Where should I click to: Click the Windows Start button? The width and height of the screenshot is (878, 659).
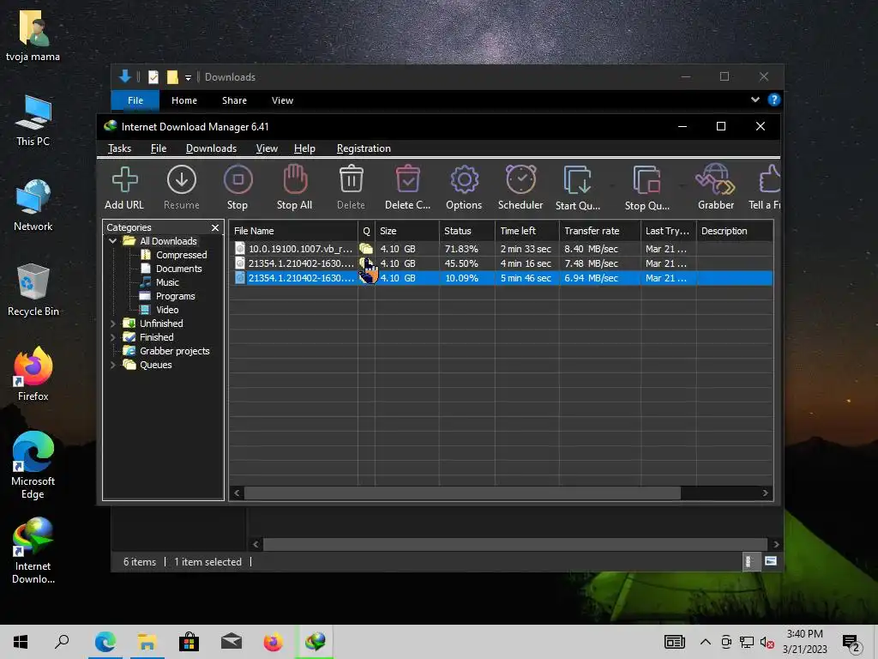(21, 642)
